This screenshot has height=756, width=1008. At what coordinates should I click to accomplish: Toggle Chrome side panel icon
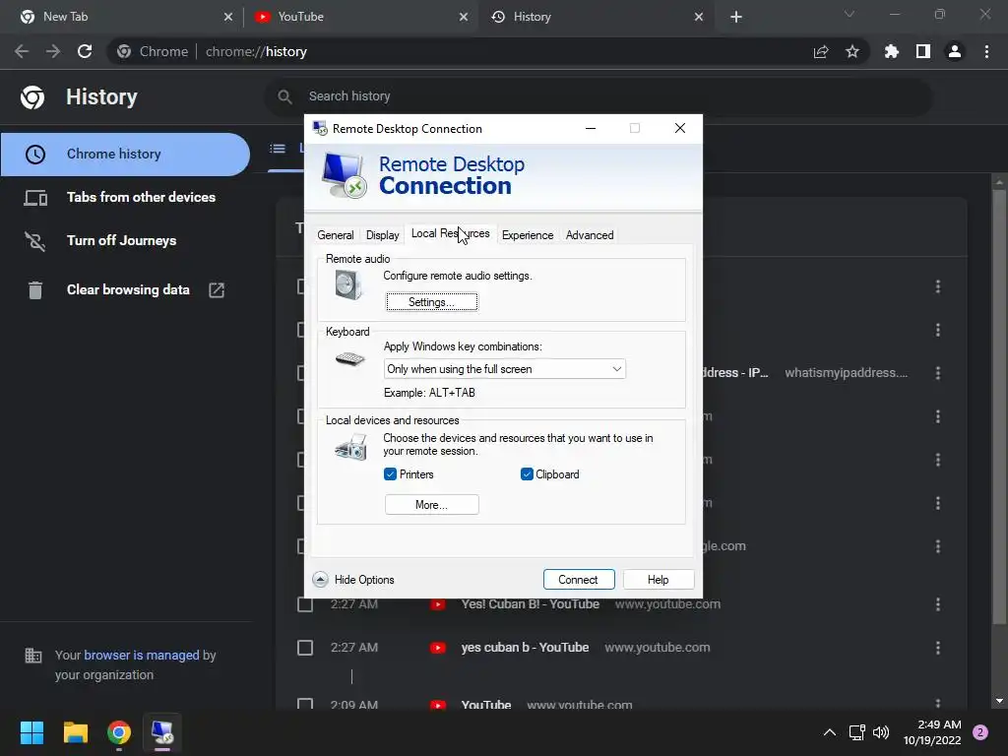[x=923, y=51]
